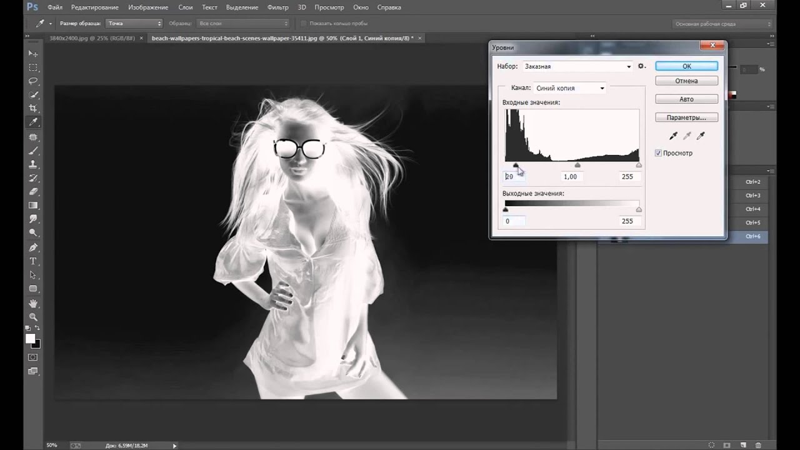Click the input black point slider

(x=516, y=165)
